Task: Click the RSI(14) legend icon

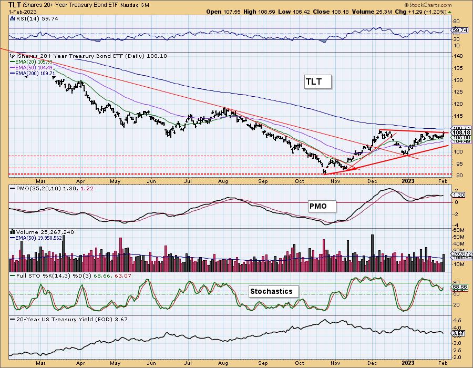Action: pos(12,19)
